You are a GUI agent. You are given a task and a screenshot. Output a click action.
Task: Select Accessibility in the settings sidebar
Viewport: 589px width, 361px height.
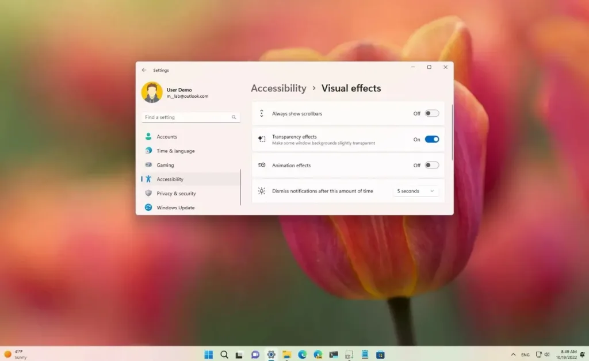point(170,179)
